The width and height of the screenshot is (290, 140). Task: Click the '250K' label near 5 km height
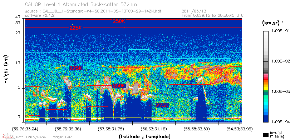tap(119, 86)
